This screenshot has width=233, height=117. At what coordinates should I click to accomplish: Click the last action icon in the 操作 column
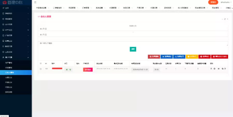pyautogui.click(x=225, y=69)
